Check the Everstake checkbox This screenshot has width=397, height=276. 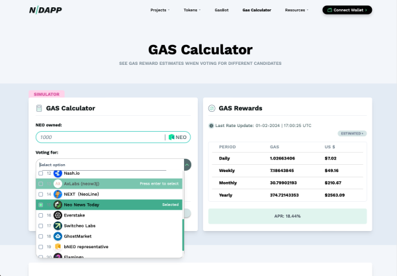[41, 215]
